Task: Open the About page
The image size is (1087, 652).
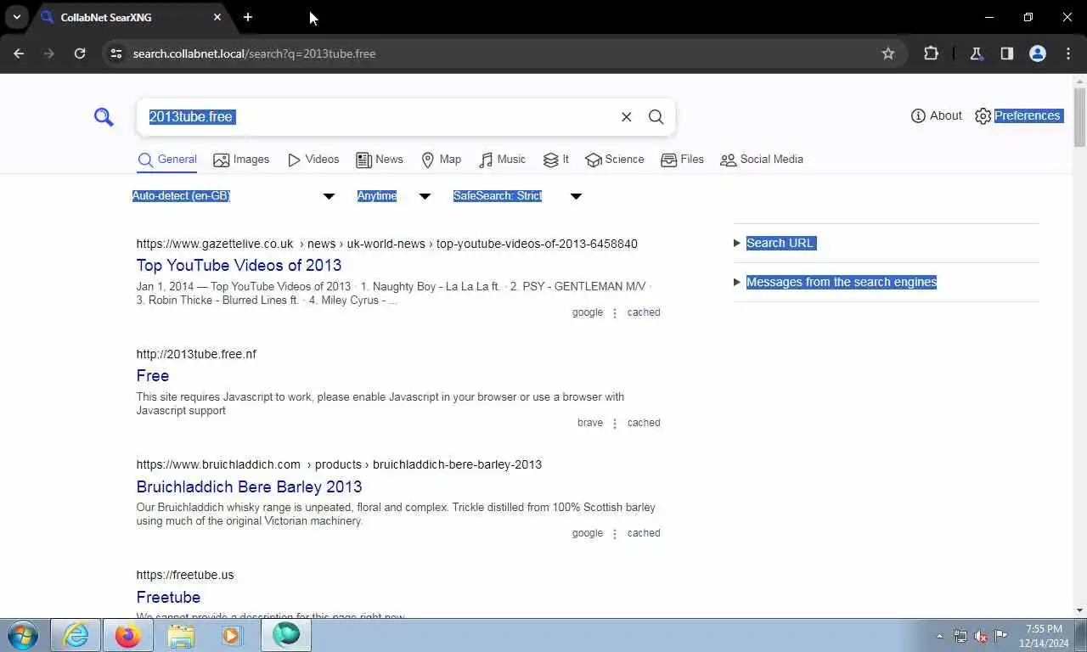Action: click(x=936, y=115)
